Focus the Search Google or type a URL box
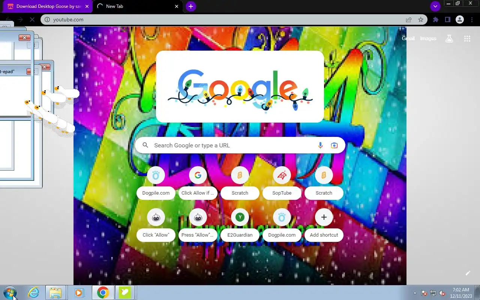 click(240, 145)
